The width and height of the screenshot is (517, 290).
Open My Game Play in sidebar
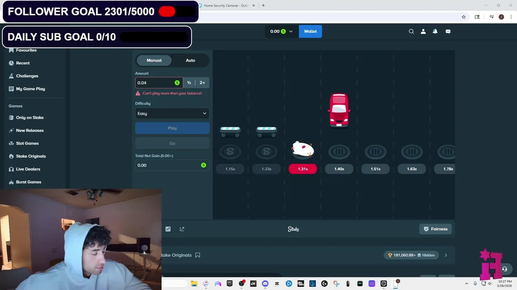(x=30, y=89)
